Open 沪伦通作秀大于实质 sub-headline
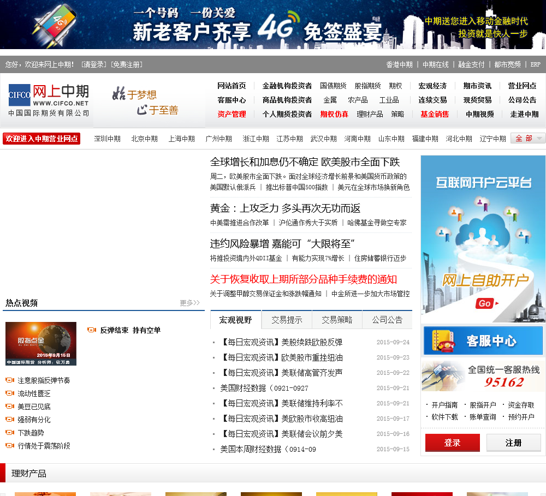The image size is (546, 496). 308,223
